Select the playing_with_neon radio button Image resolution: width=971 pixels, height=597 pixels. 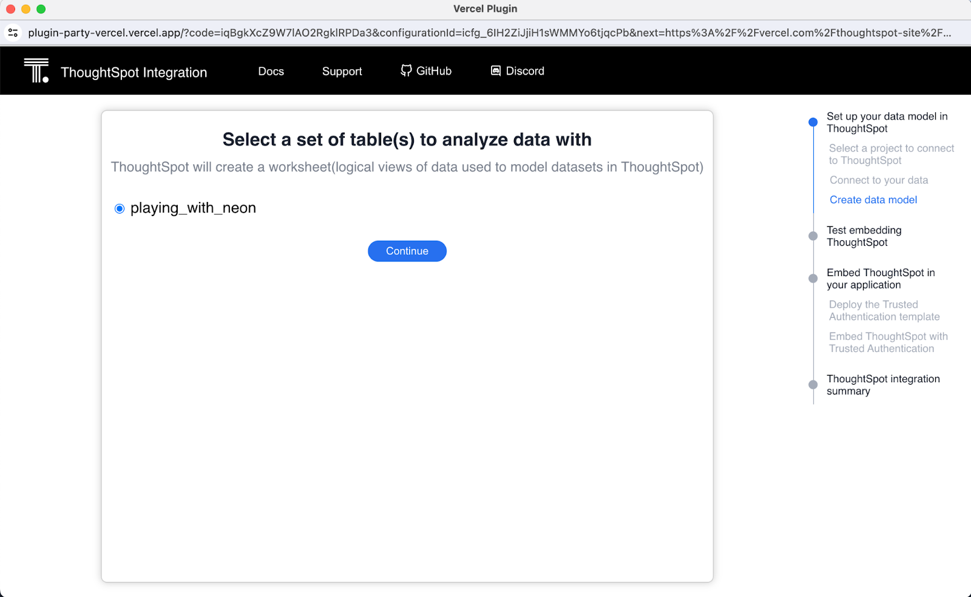click(x=120, y=209)
